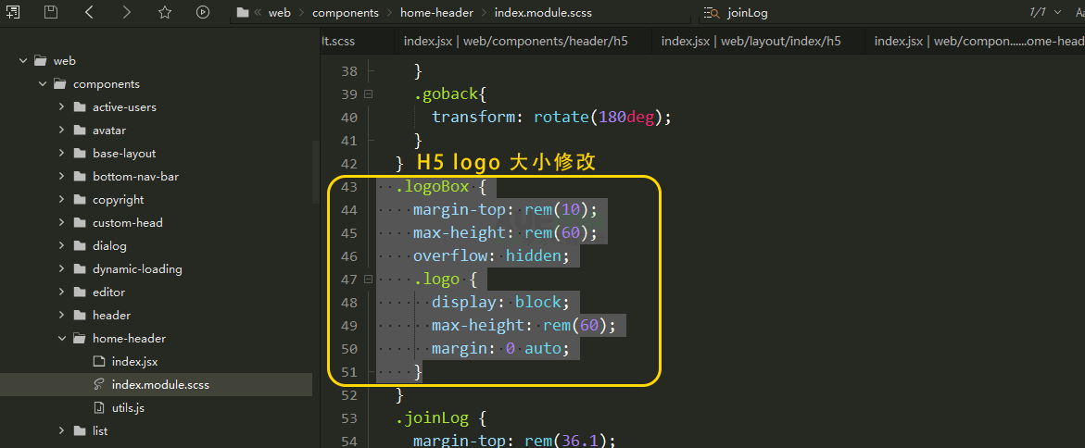Expand the active-users folder chevron
Viewport: 1085px width, 448px height.
pos(61,107)
